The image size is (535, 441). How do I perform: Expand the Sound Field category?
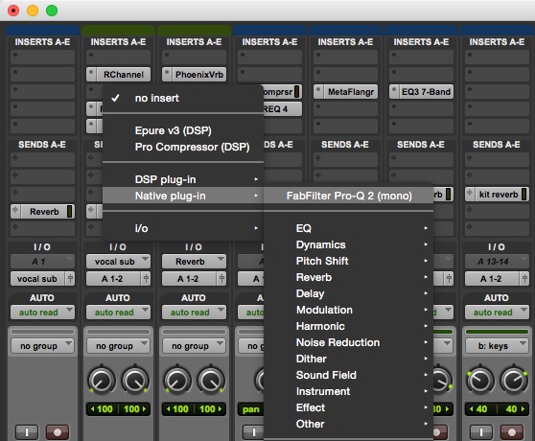[x=348, y=375]
